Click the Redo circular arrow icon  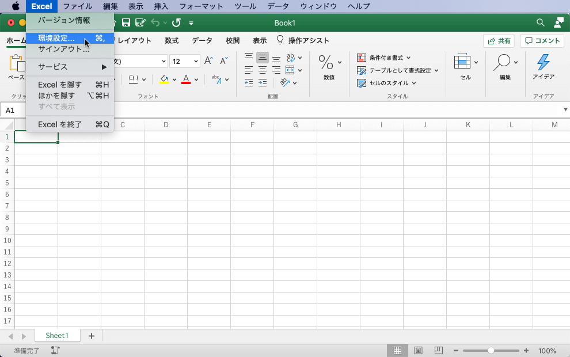click(x=176, y=23)
